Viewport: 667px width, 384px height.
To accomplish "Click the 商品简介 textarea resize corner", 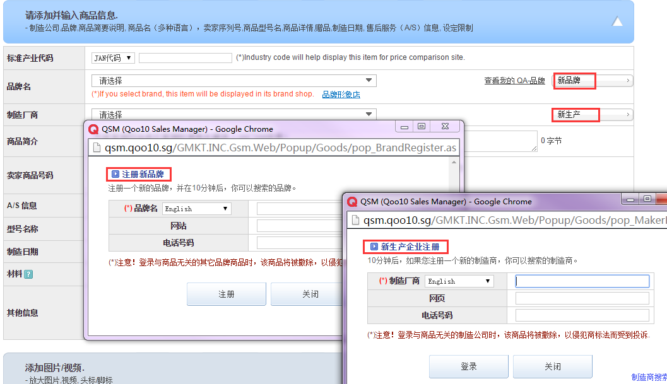I will (534, 148).
